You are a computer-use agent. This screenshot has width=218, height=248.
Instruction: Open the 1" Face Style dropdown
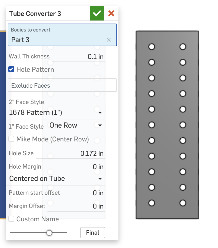pyautogui.click(x=76, y=126)
